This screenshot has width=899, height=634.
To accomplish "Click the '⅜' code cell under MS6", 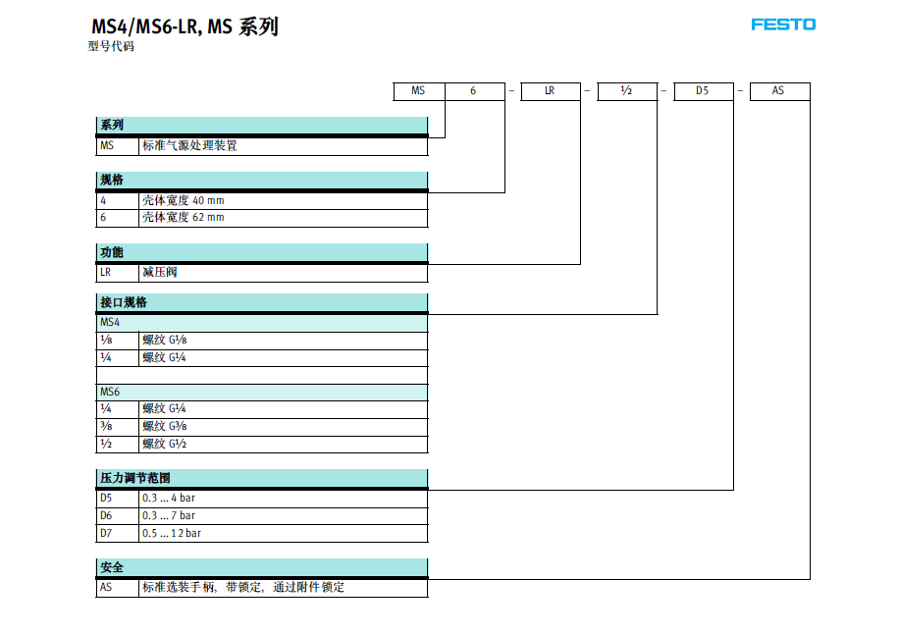I will [x=118, y=427].
